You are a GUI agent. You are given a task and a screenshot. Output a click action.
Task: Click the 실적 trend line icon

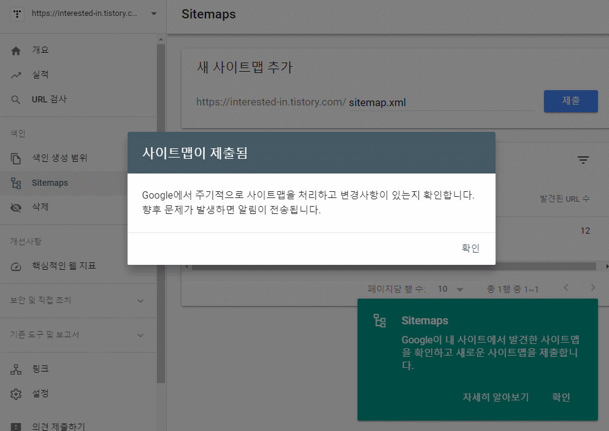tap(16, 75)
